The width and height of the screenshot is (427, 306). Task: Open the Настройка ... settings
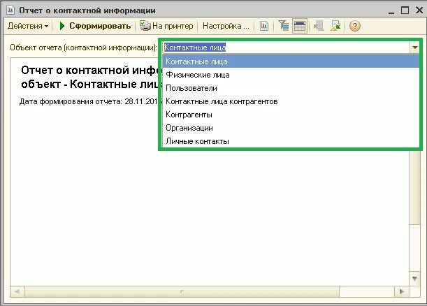pyautogui.click(x=226, y=26)
